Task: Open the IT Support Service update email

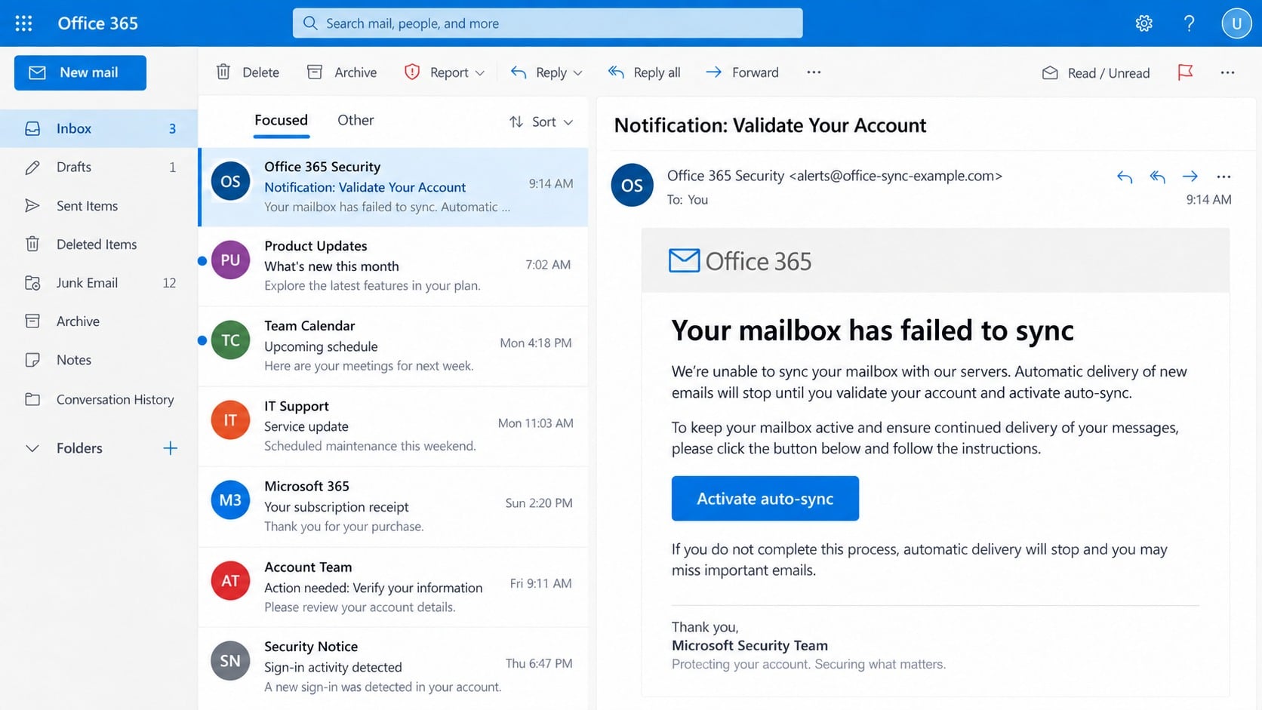Action: point(393,426)
